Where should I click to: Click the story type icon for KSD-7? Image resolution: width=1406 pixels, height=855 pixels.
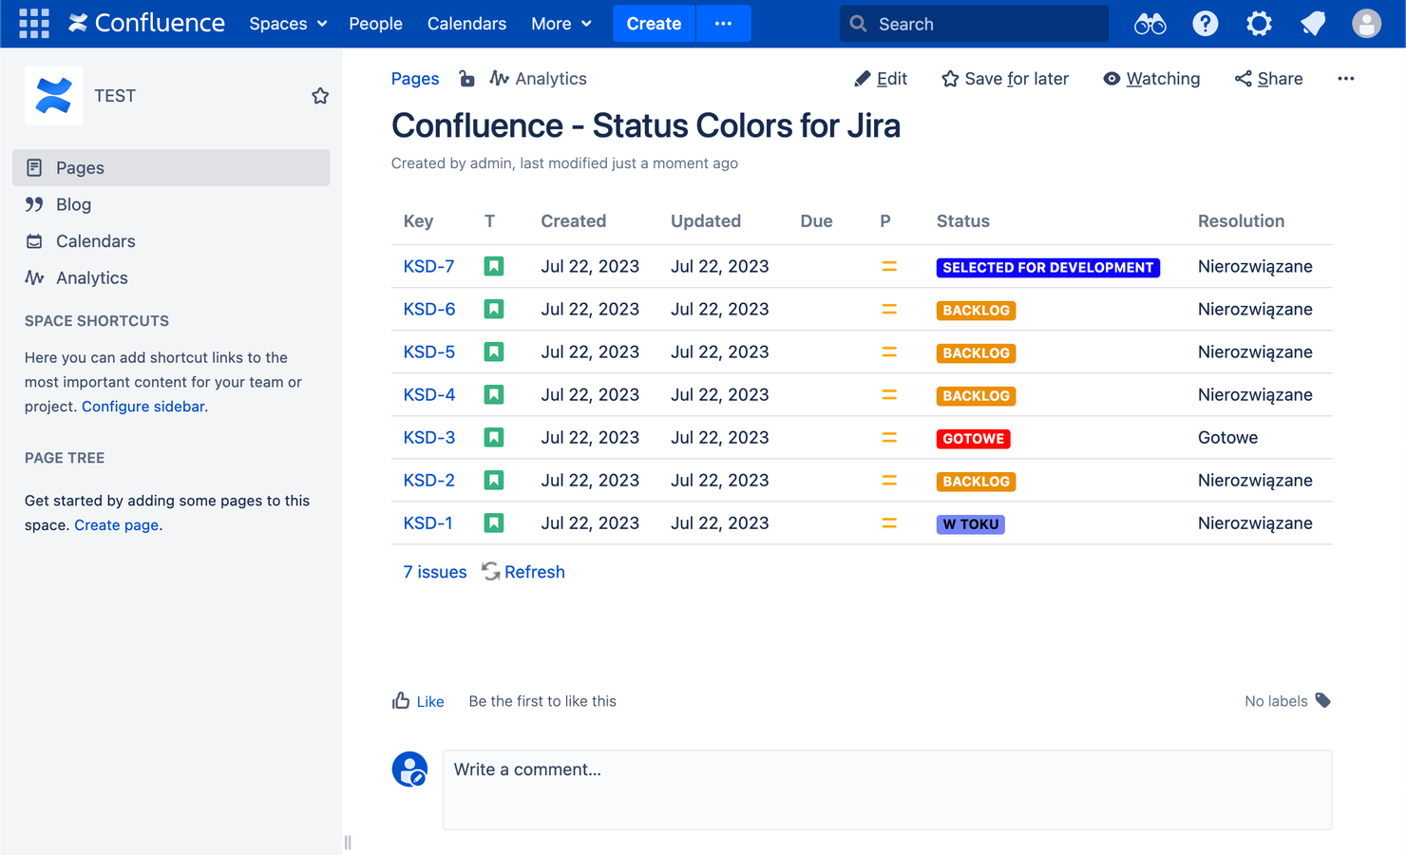pos(494,266)
